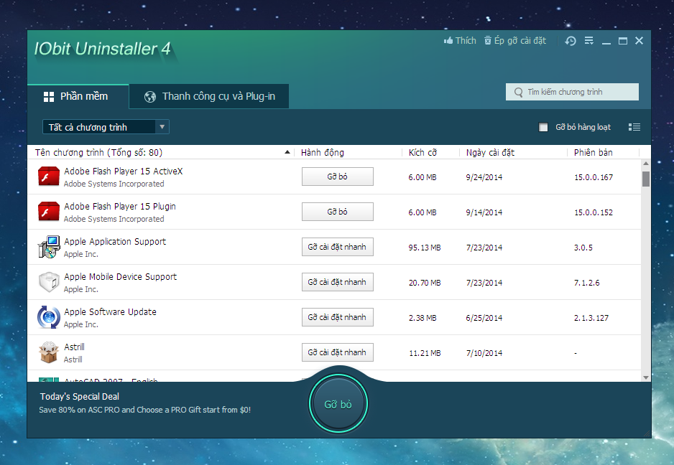Screen dimensions: 674x465
Task: Click Apple Software Update icon
Action: point(49,317)
